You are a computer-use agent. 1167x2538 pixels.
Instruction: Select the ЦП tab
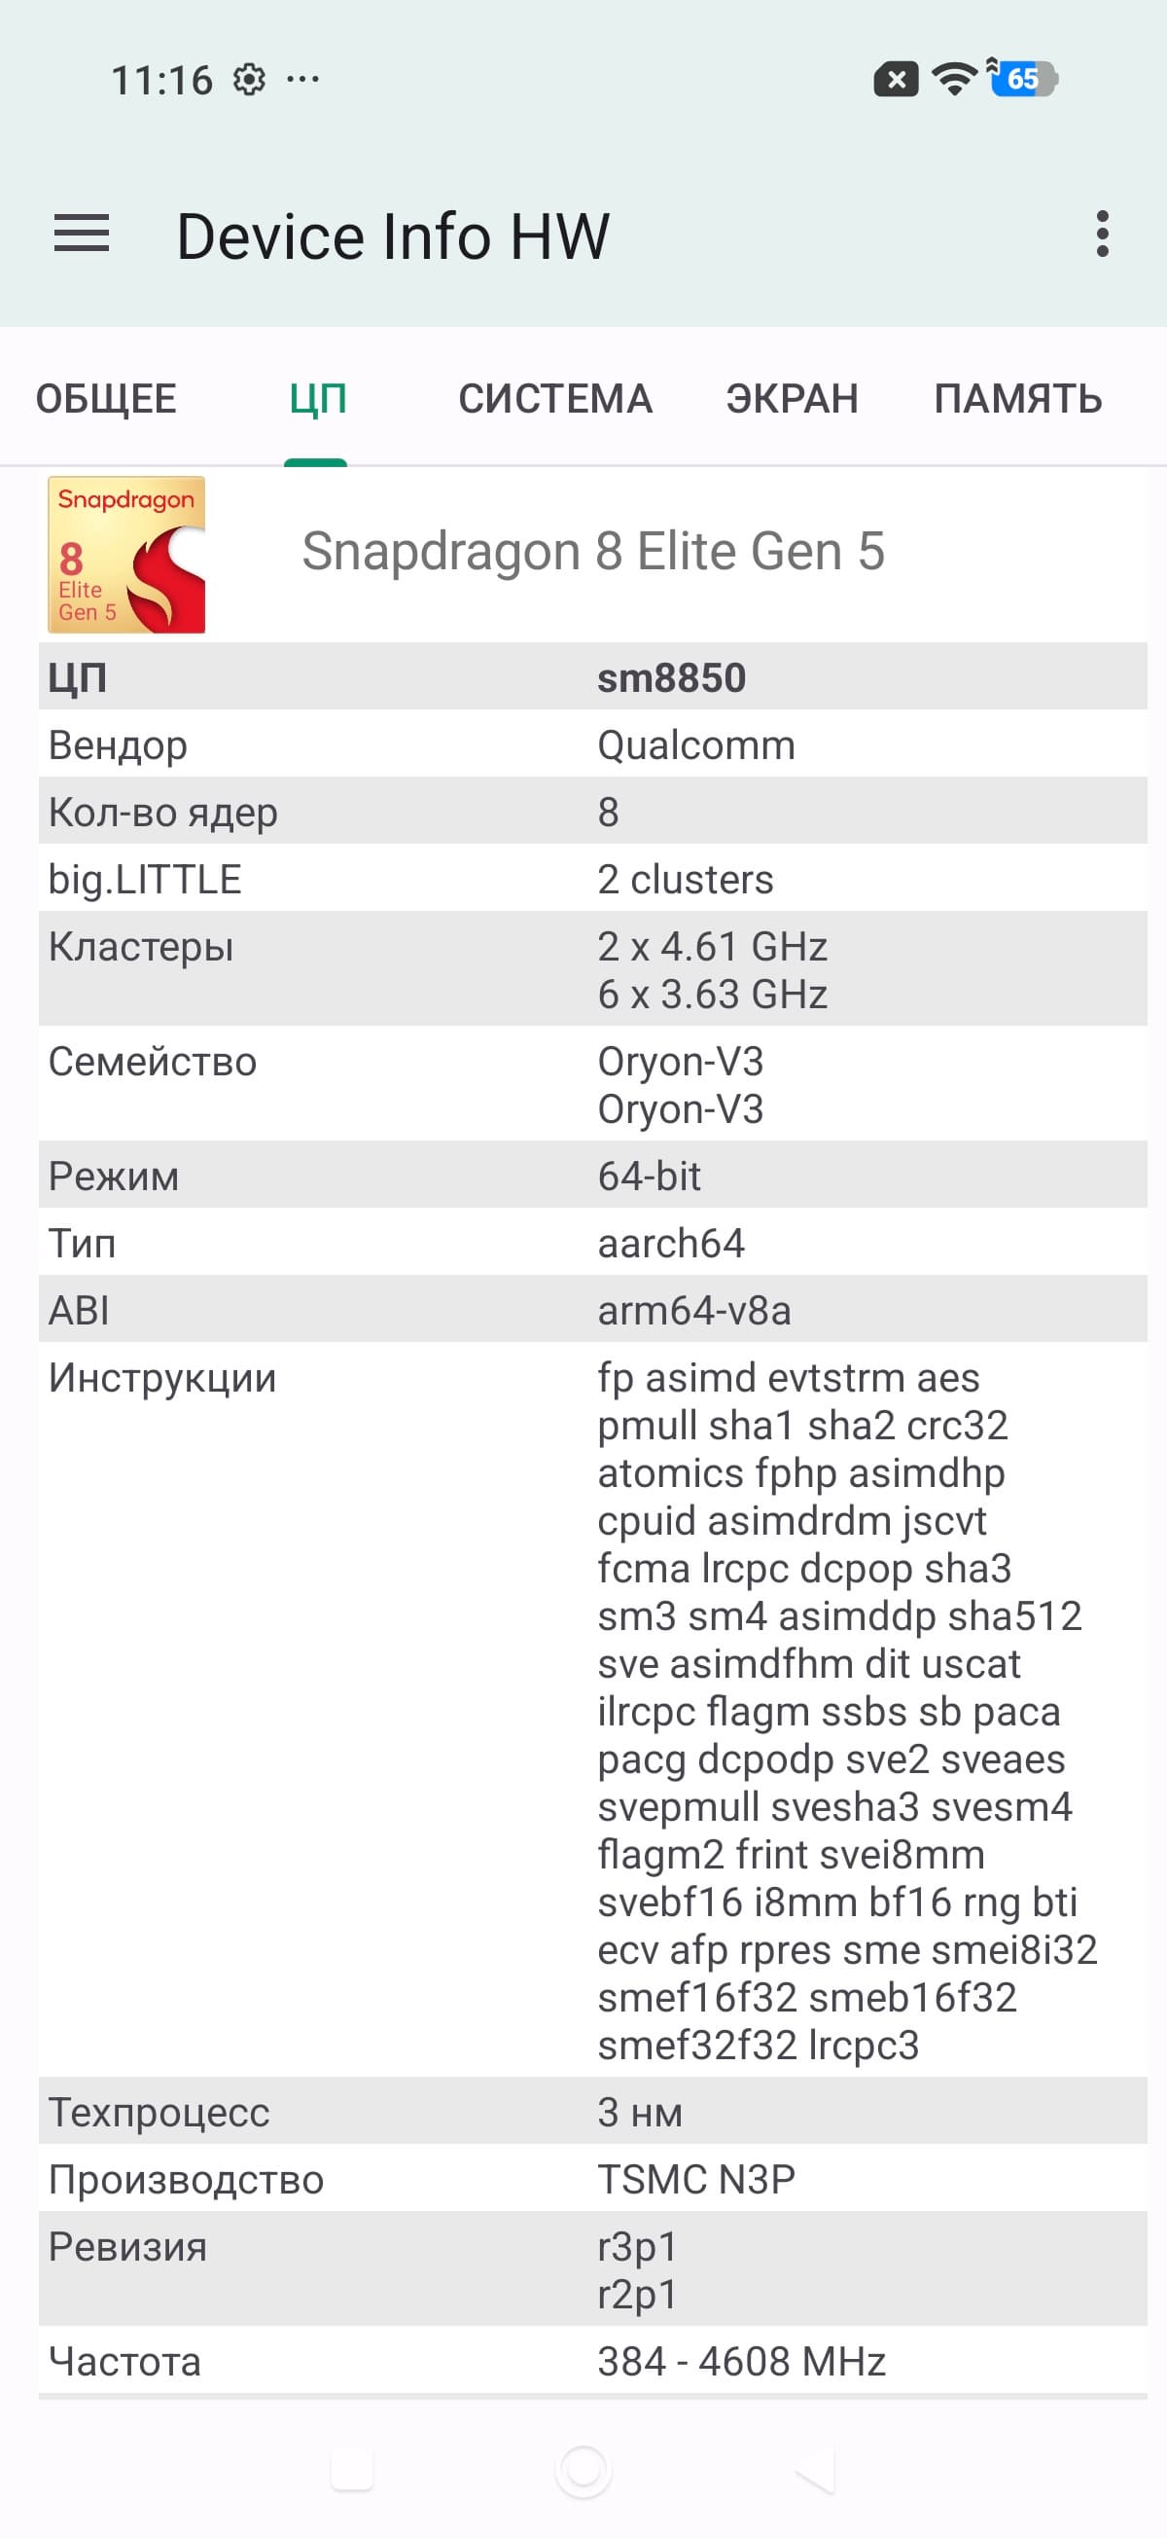point(317,399)
